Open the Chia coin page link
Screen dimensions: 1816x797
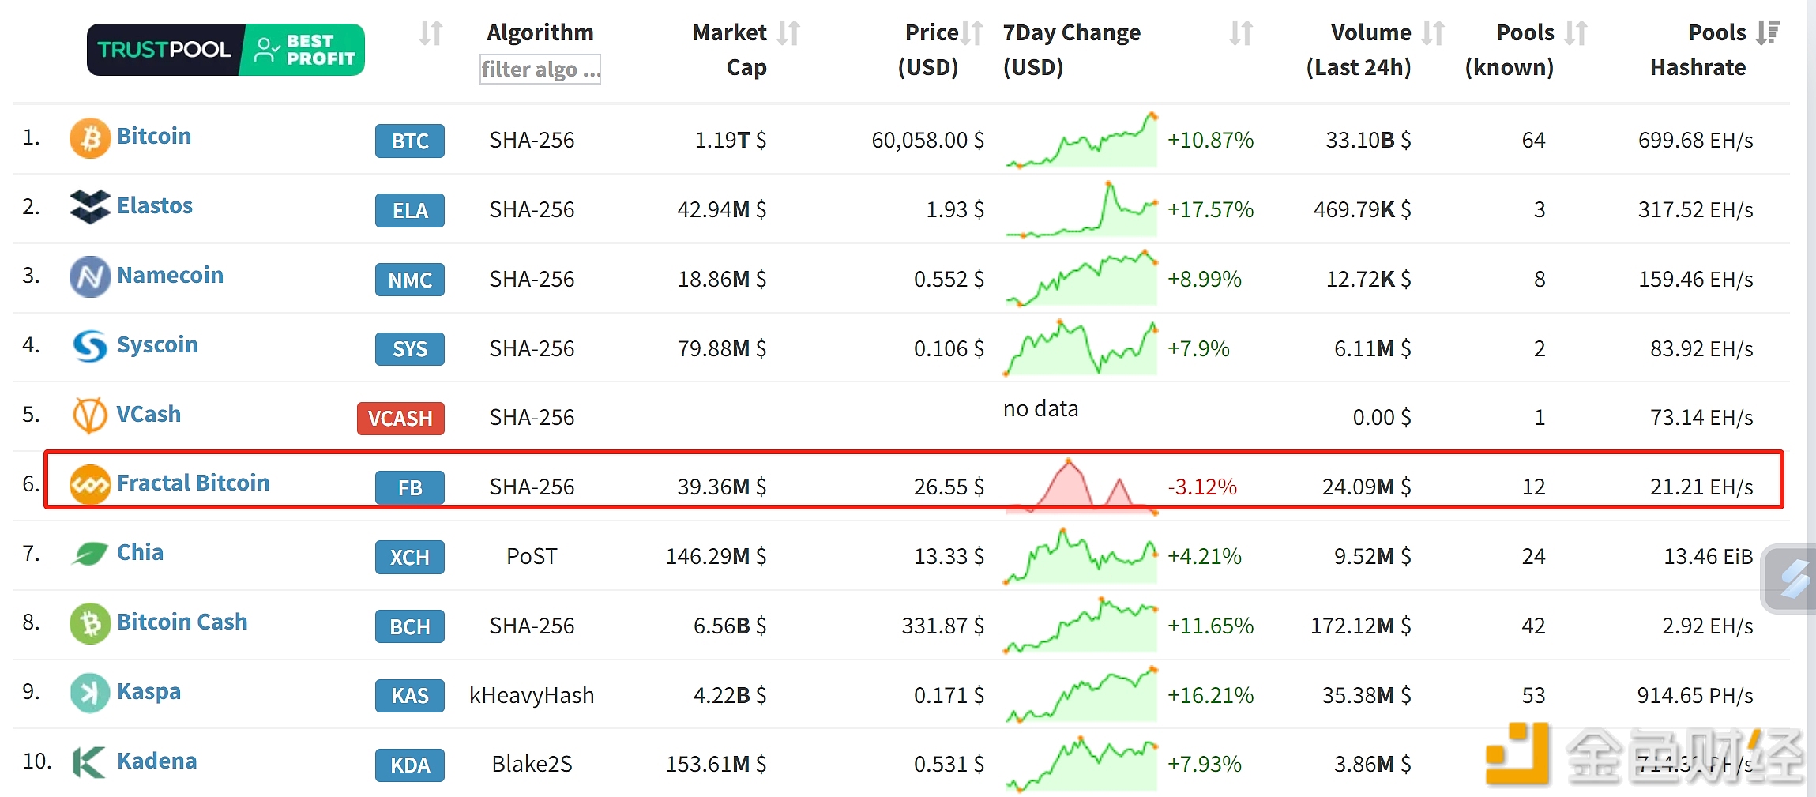coord(141,552)
